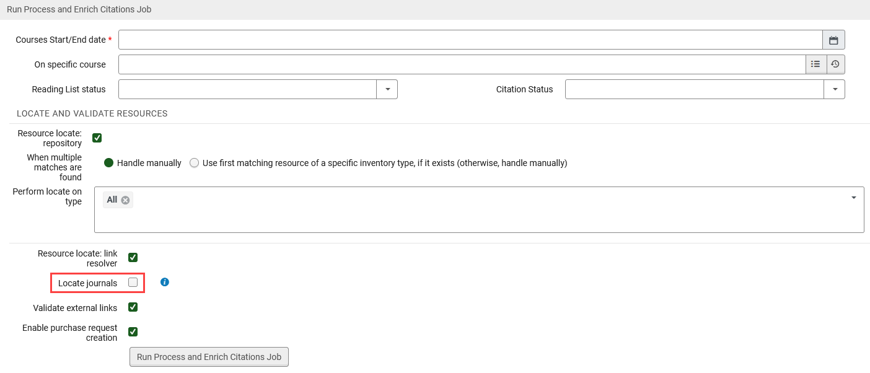Image resolution: width=870 pixels, height=373 pixels.
Task: Click the Courses Start/End date label
Action: 61,40
